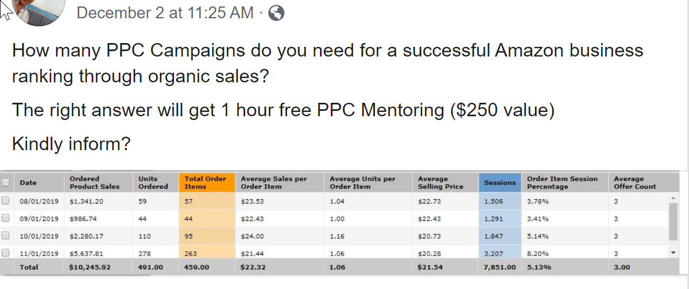
Task: Tick the 10/01/2019 row checkbox
Action: tap(6, 236)
